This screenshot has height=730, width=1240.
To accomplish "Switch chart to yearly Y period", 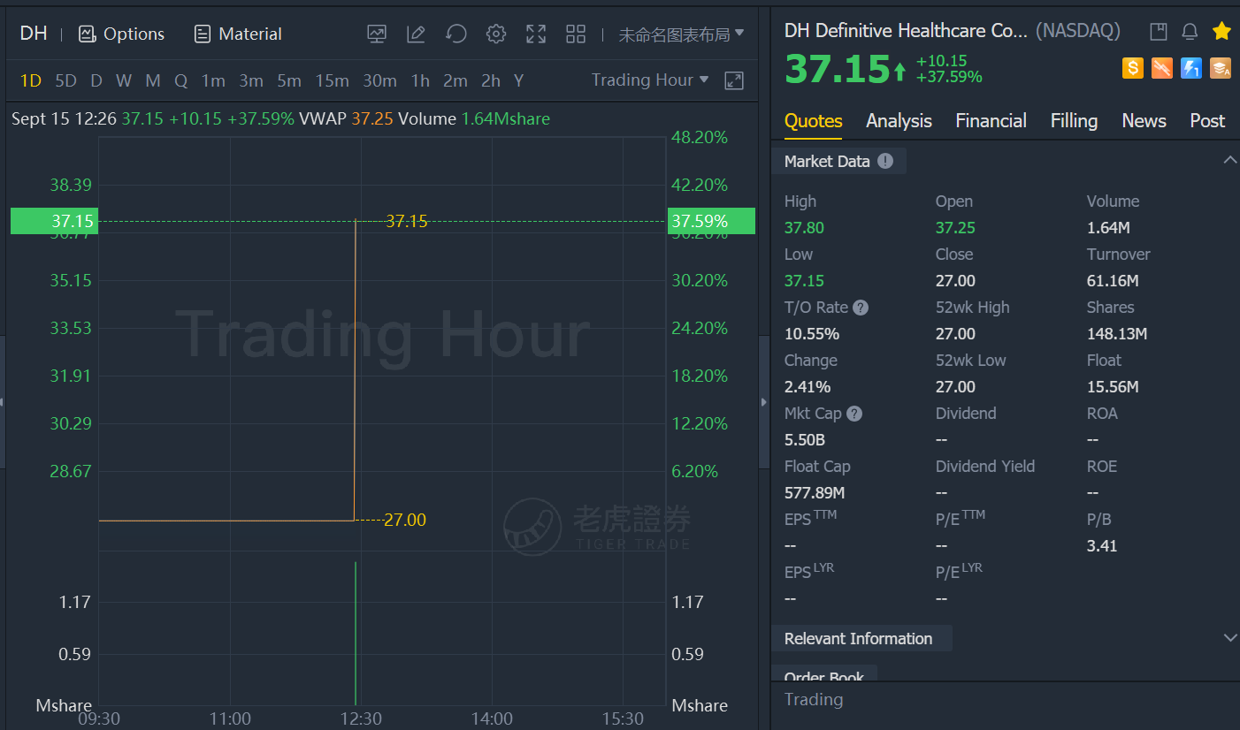I will click(519, 80).
